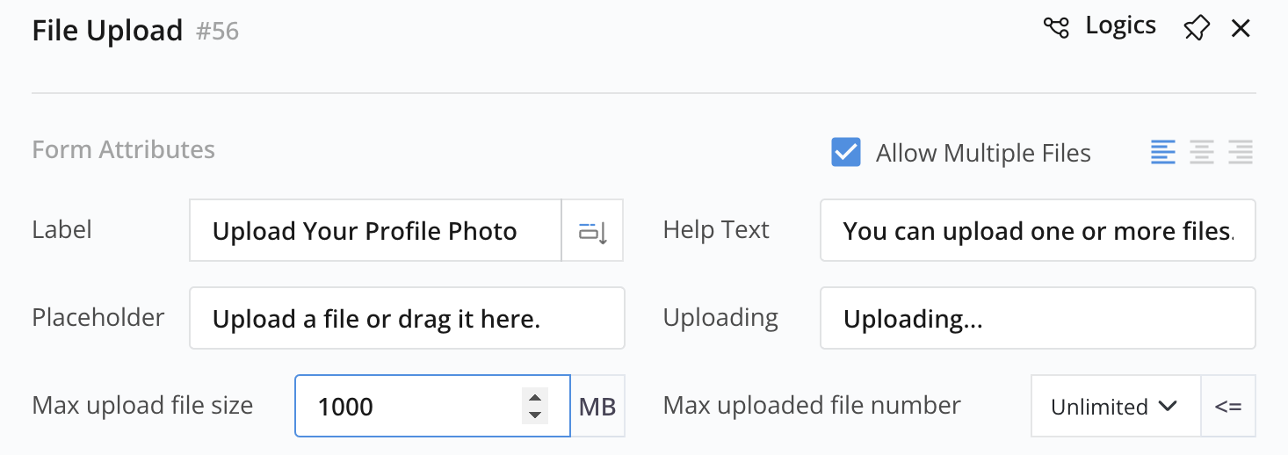Set label alignment to center
Screen dimensions: 1288x455
coord(1201,153)
